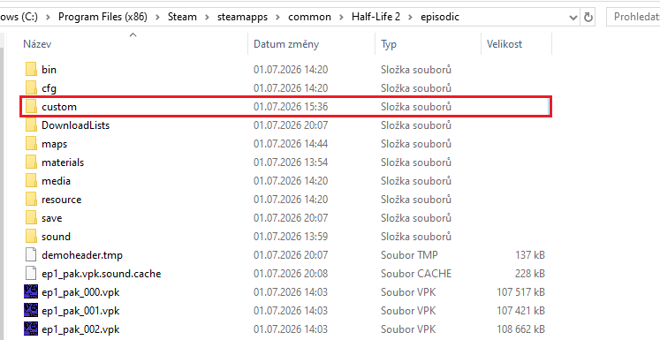Go to steamapps in the breadcrumb path
Image resolution: width=660 pixels, height=340 pixels.
tap(242, 17)
